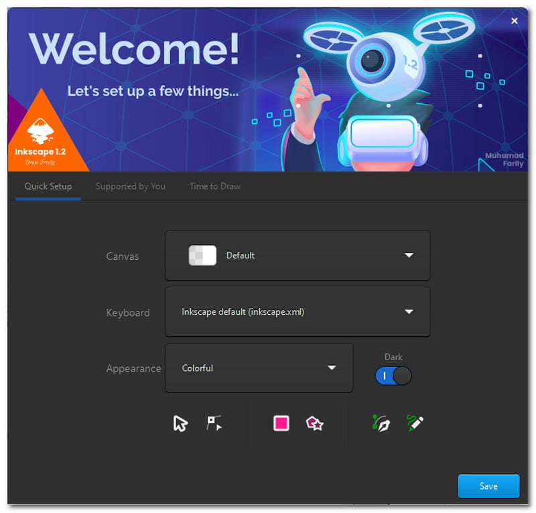Click the green pencil freehand icon
Screen dimensions: 536x513
coord(415,423)
